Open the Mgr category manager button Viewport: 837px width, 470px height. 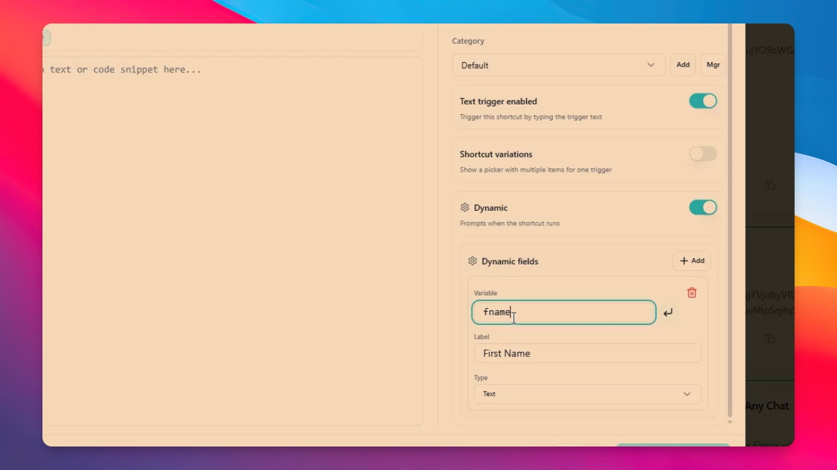[713, 65]
